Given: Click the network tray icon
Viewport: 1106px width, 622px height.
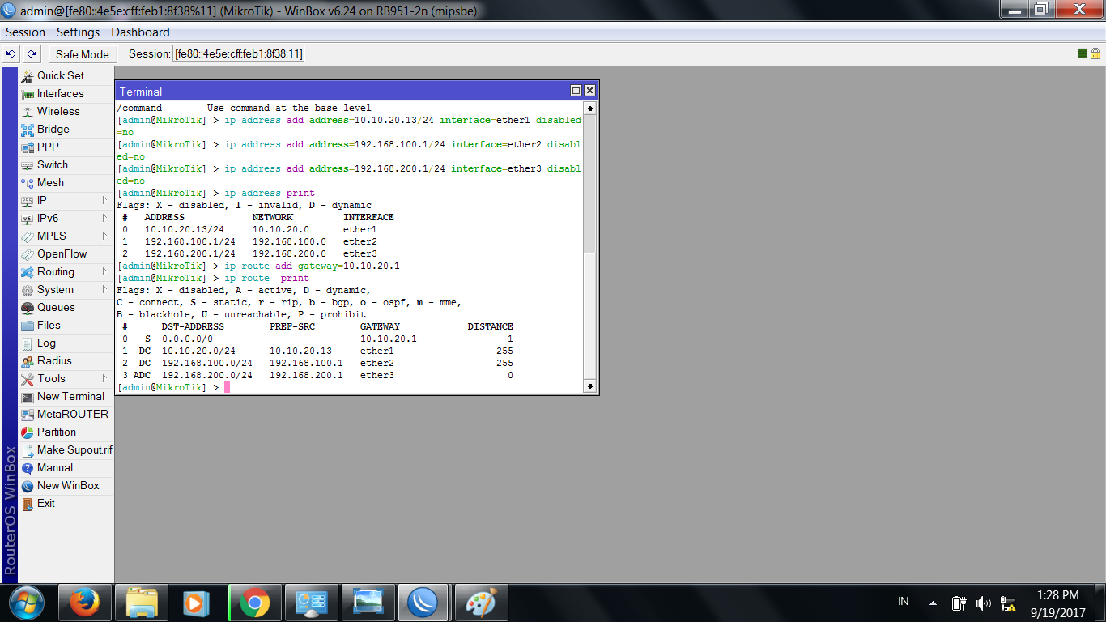Looking at the screenshot, I should [1009, 603].
